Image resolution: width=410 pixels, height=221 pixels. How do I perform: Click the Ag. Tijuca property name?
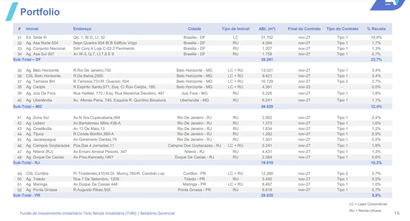pyautogui.click(x=34, y=134)
